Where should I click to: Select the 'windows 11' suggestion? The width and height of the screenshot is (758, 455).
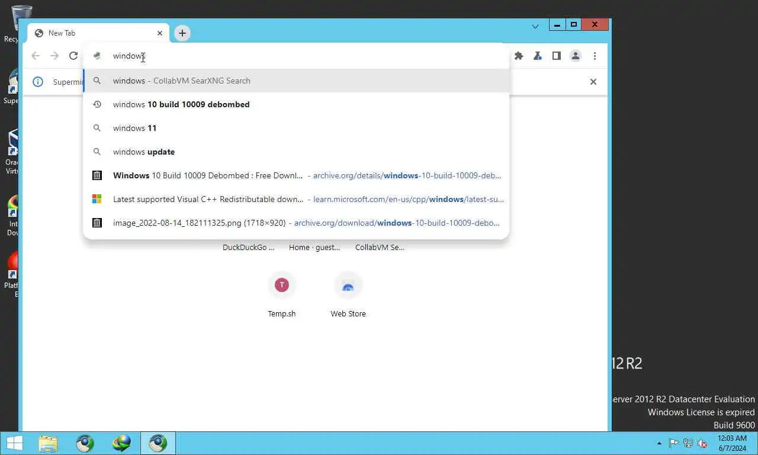(296, 128)
